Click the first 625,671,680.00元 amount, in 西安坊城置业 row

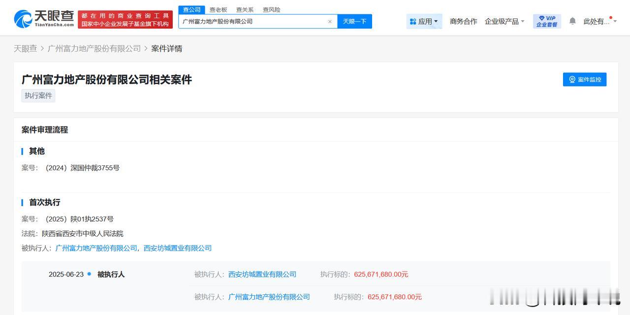(381, 274)
